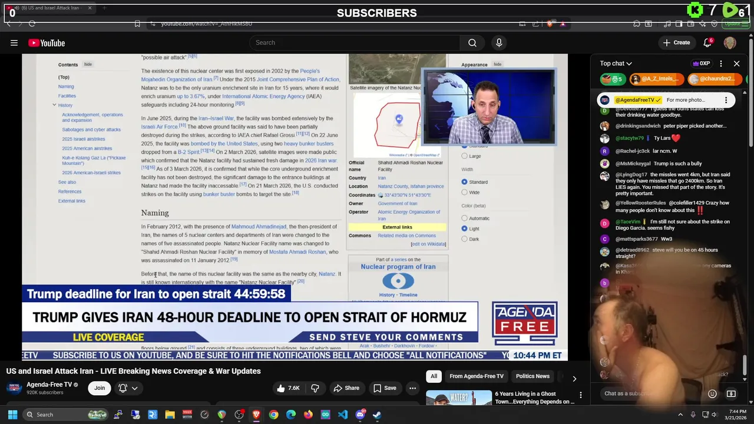
Task: Select the Politics News chip
Action: click(x=533, y=376)
